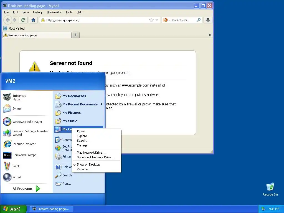Minimize the Mypal browser window
The height and width of the screenshot is (213, 284).
[197, 6]
